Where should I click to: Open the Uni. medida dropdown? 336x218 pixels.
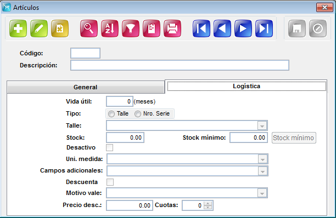[262, 159]
